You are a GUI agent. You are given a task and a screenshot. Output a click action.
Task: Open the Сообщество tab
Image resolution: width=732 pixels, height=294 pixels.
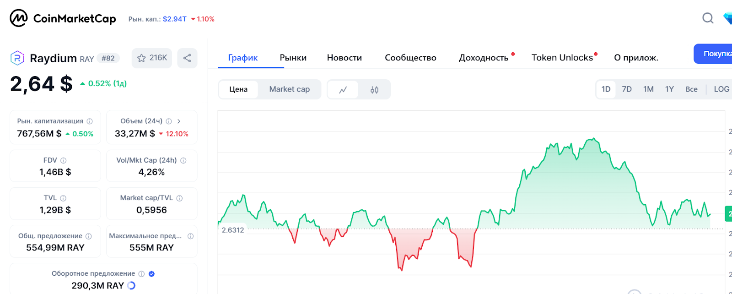[410, 58]
